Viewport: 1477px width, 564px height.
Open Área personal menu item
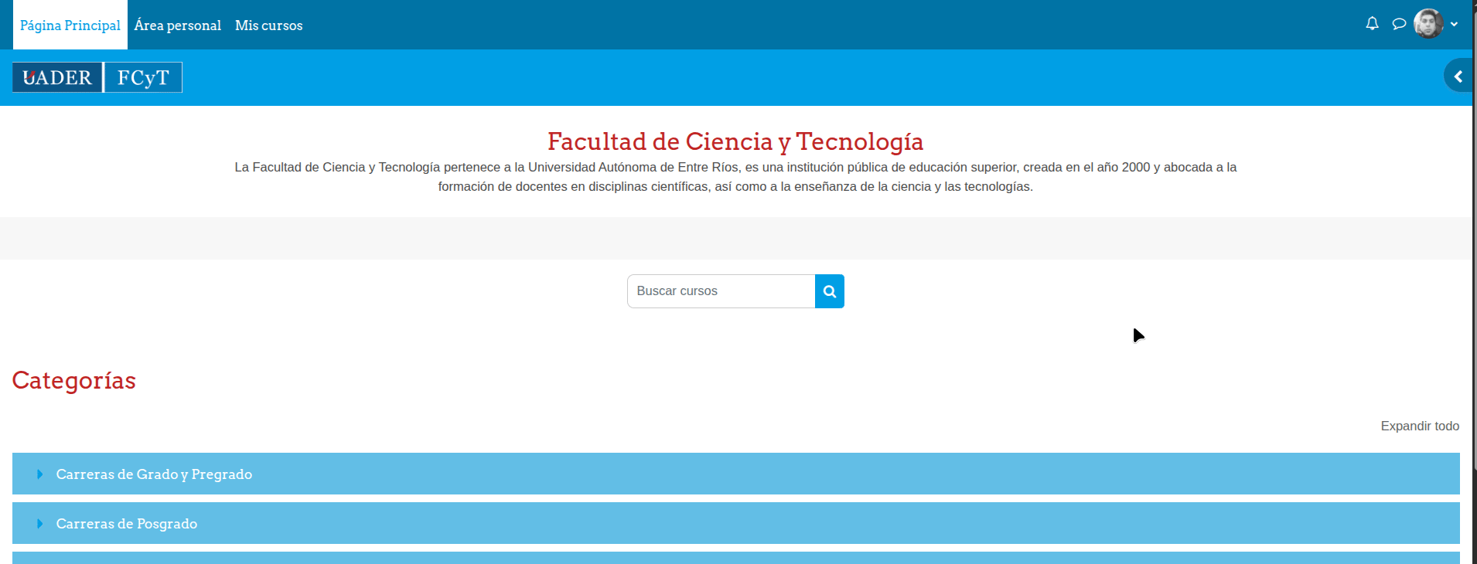click(178, 25)
